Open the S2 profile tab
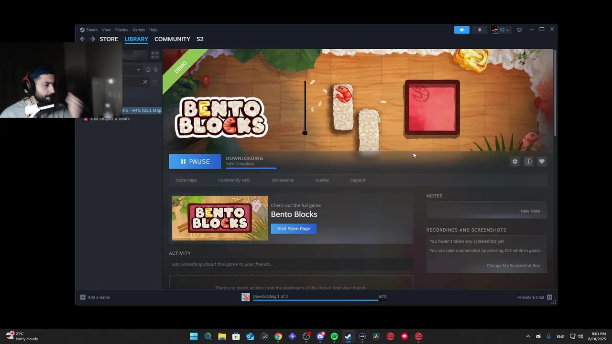The image size is (612, 344). [200, 39]
